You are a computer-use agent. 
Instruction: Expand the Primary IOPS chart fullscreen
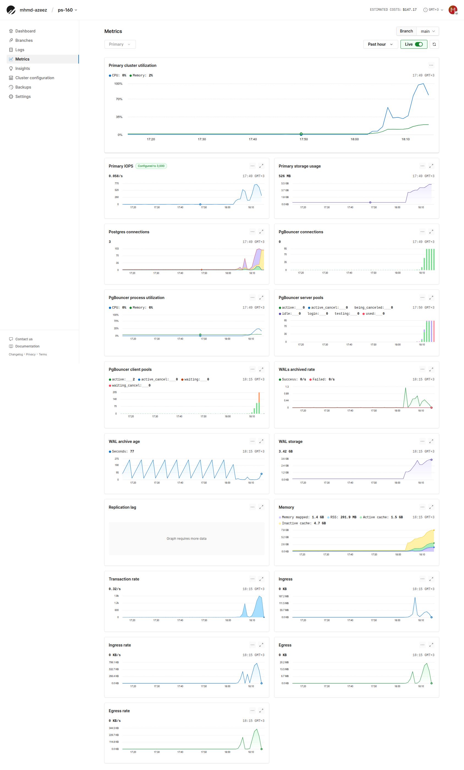[261, 166]
